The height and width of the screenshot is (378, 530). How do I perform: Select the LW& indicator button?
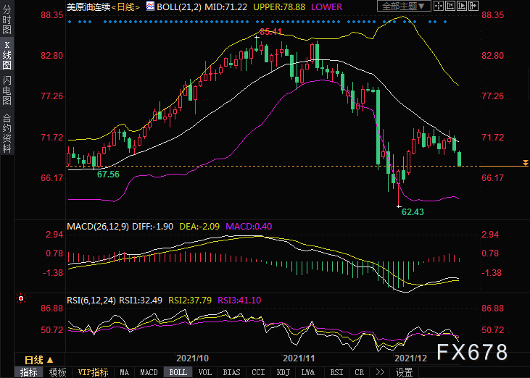[x=308, y=372]
